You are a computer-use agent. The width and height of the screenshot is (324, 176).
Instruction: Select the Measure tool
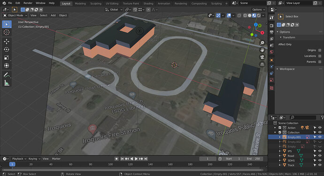coord(7,83)
